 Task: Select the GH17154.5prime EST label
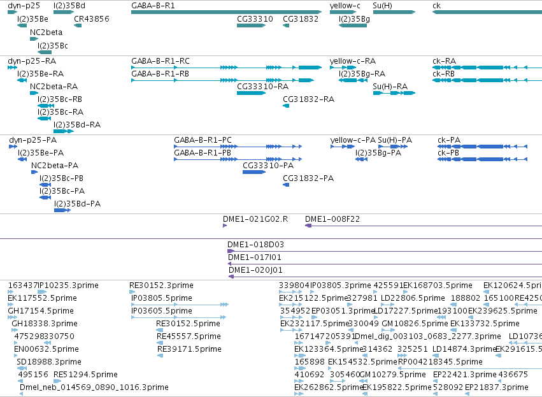pos(40,311)
